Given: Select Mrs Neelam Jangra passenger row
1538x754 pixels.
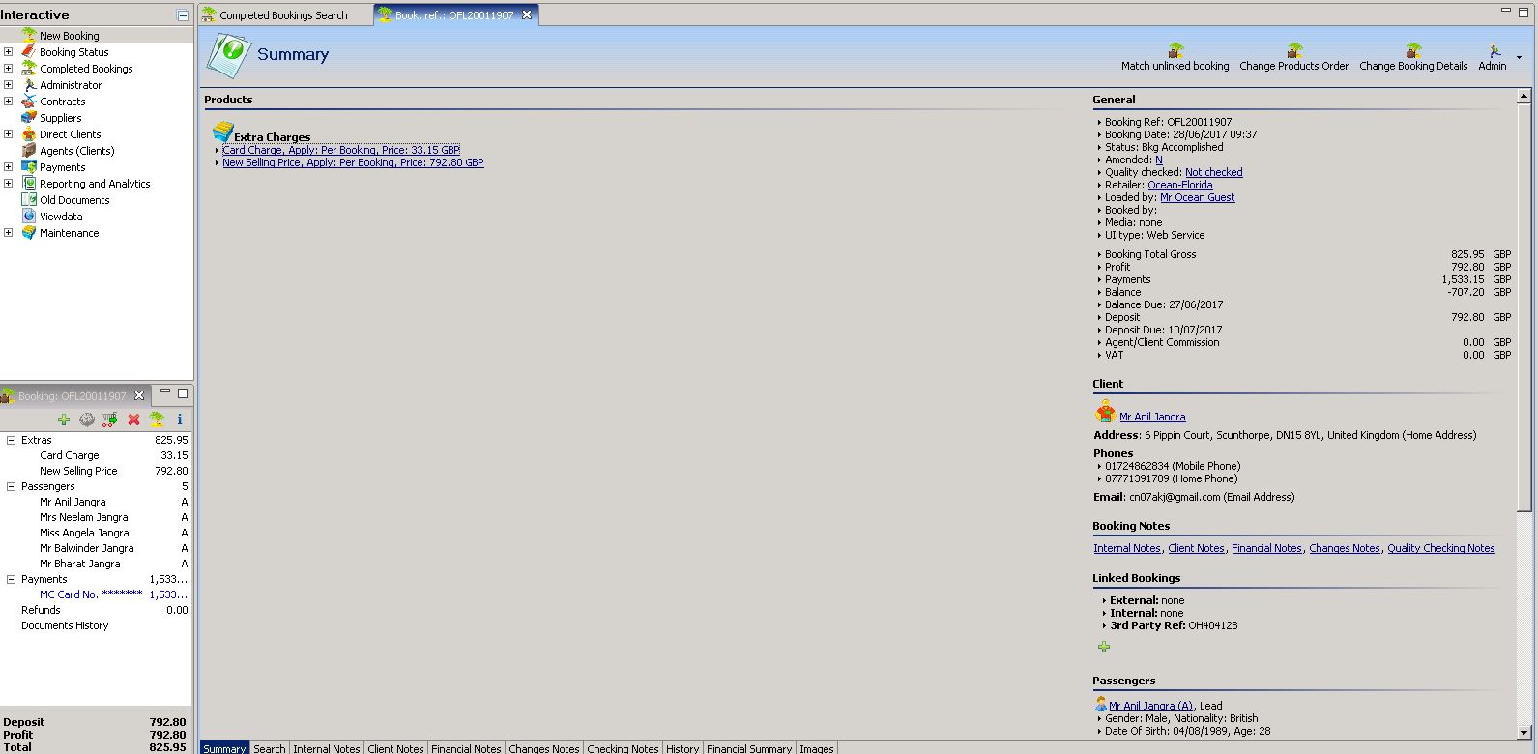Looking at the screenshot, I should 97,517.
